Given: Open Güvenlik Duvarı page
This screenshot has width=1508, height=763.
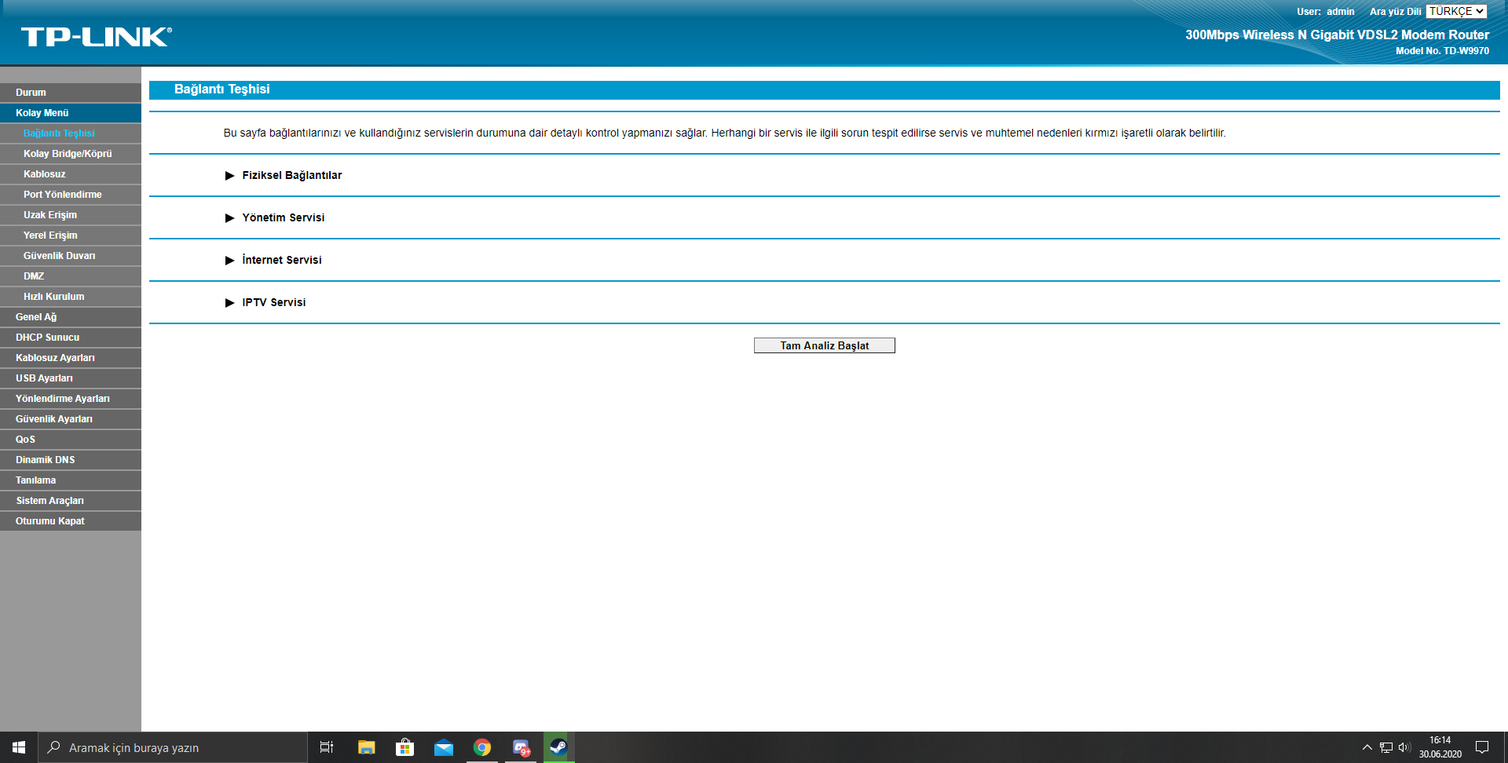Looking at the screenshot, I should (x=71, y=256).
